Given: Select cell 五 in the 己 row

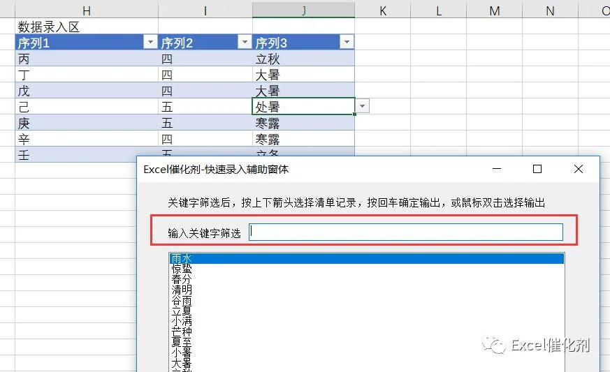Looking at the screenshot, I should (x=205, y=107).
